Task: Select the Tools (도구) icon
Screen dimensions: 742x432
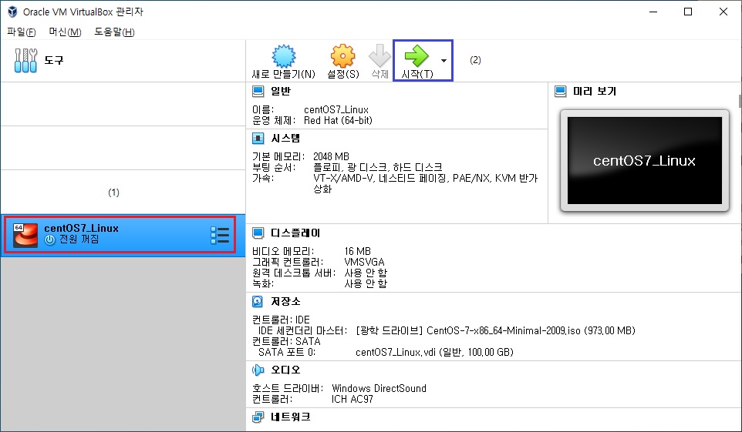Action: pyautogui.click(x=25, y=61)
